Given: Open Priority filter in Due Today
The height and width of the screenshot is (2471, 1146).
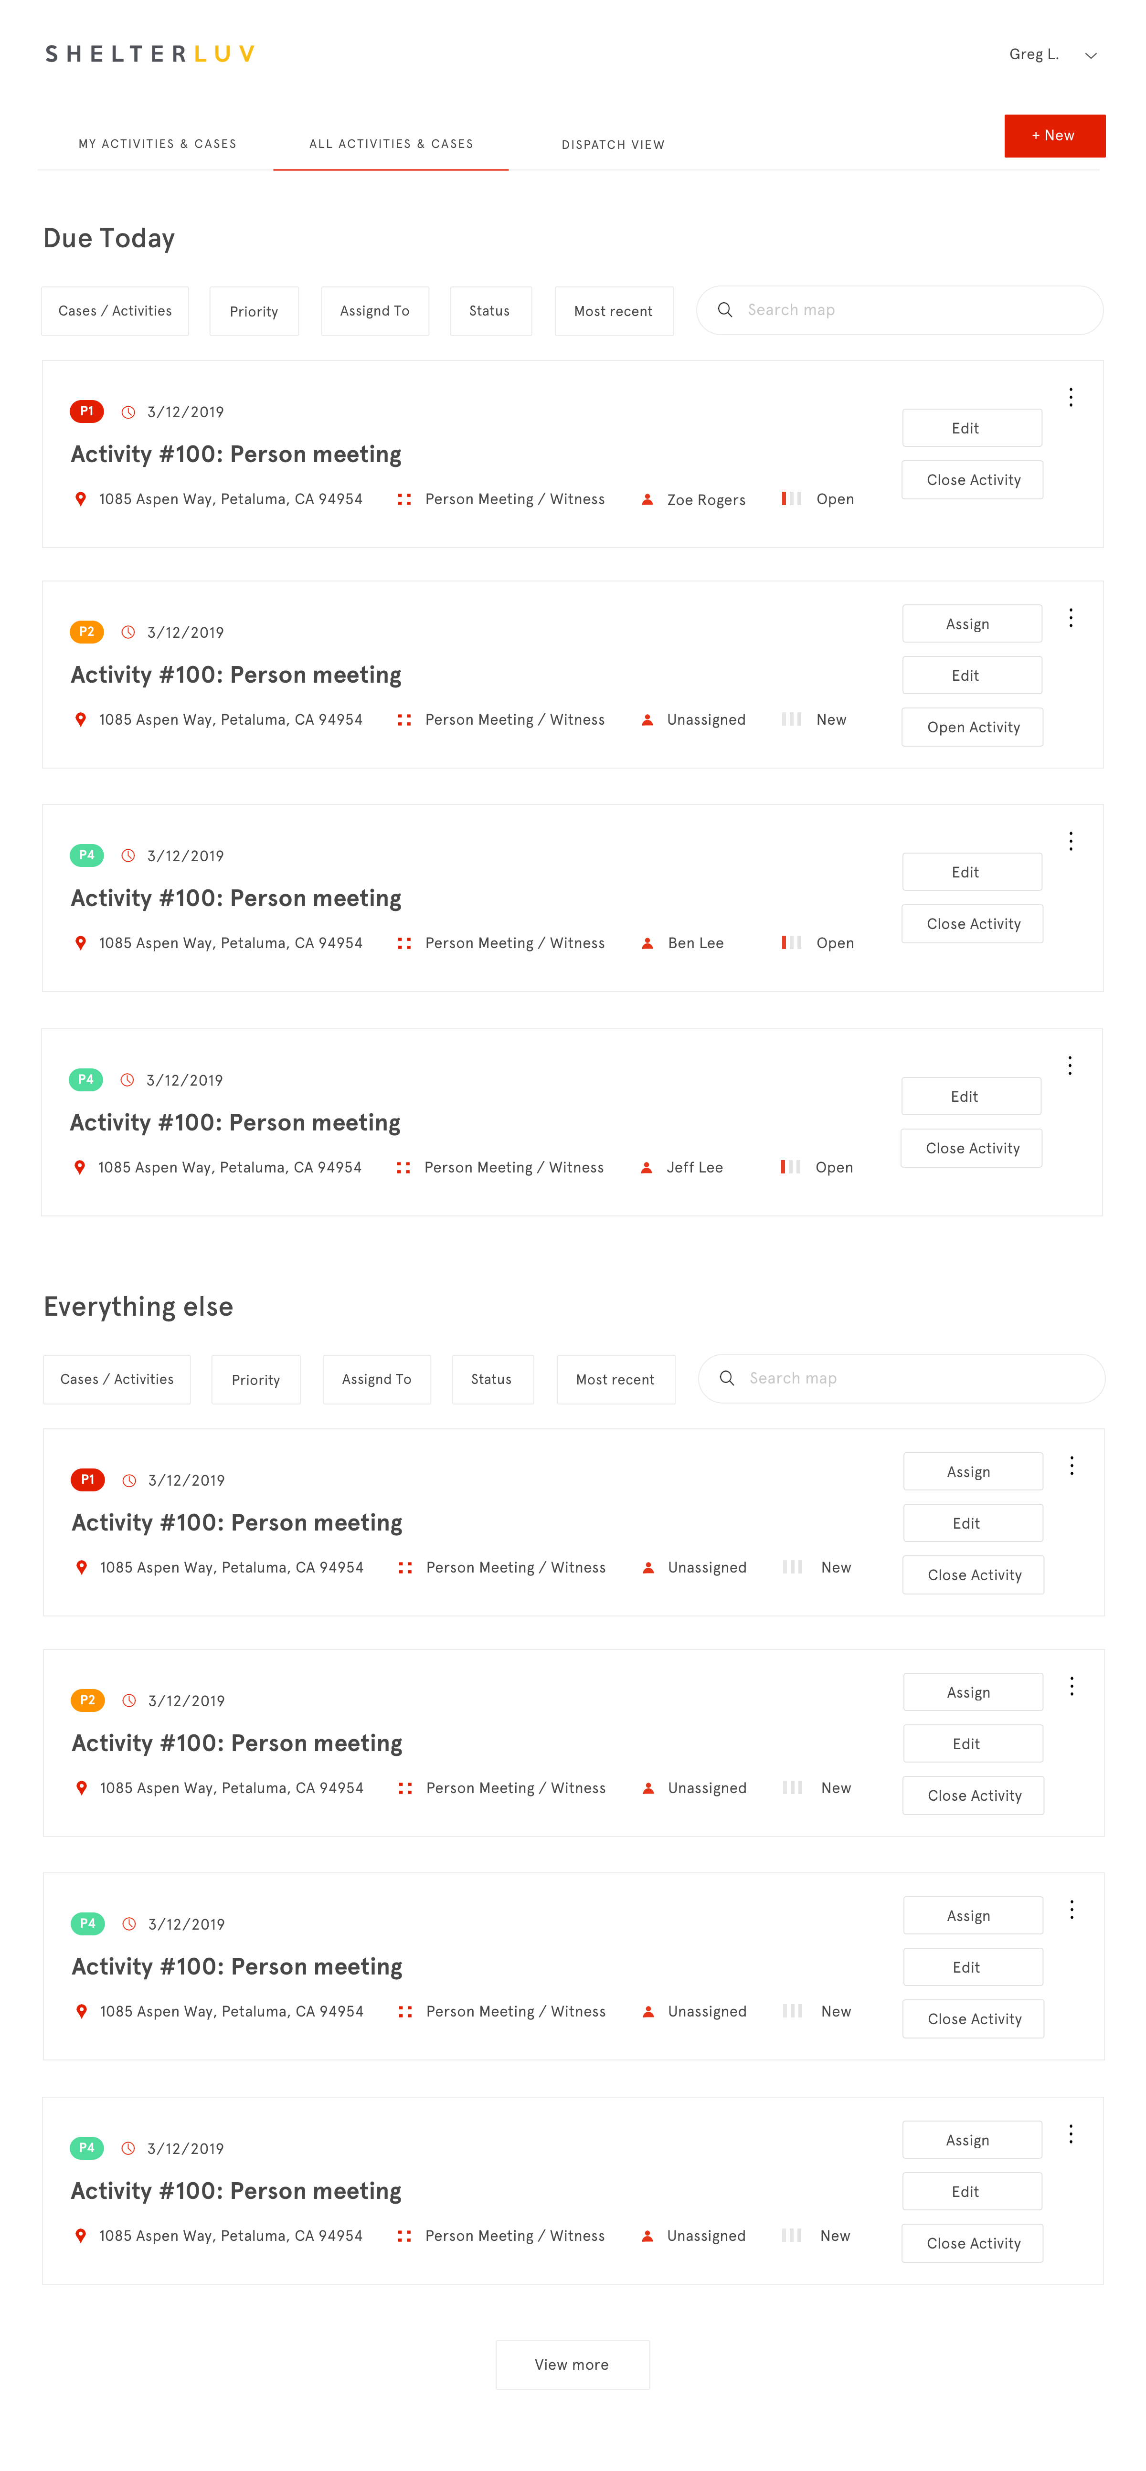Looking at the screenshot, I should tap(255, 312).
